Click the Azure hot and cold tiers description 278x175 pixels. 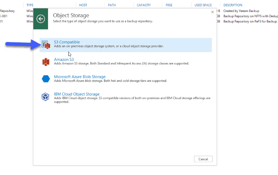point(110,81)
